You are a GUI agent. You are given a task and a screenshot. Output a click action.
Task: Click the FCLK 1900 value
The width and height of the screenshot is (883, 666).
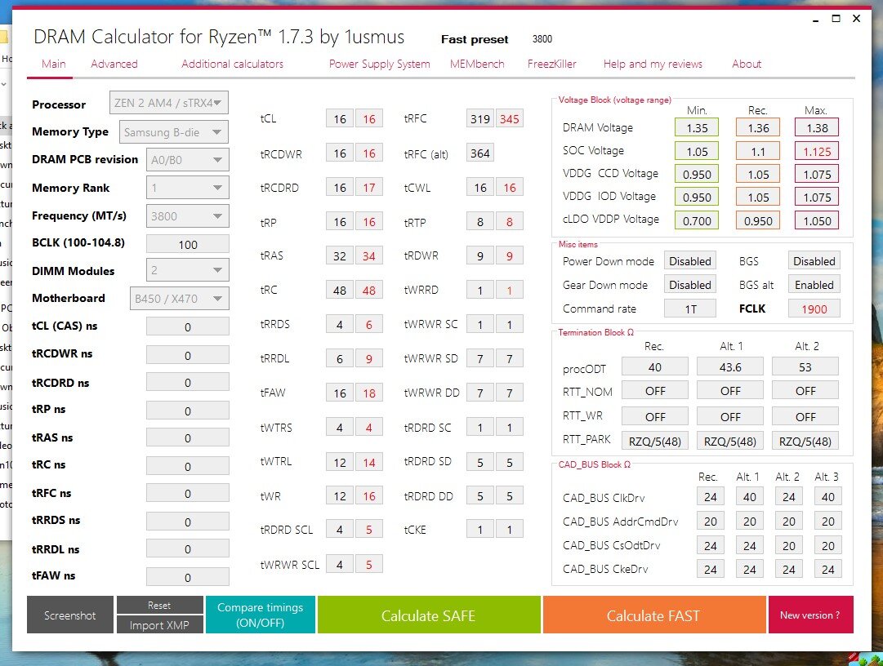coord(814,309)
